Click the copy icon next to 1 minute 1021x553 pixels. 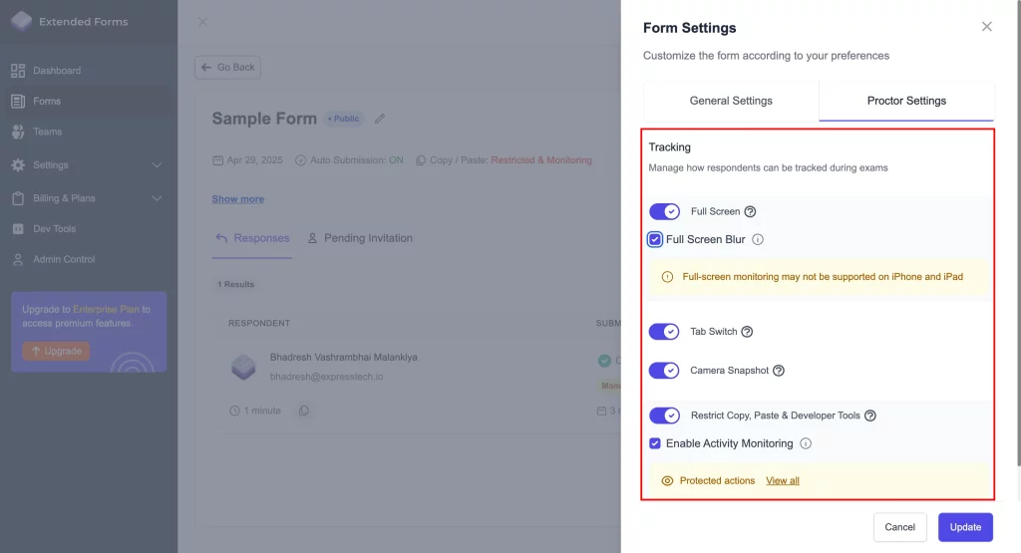point(303,411)
